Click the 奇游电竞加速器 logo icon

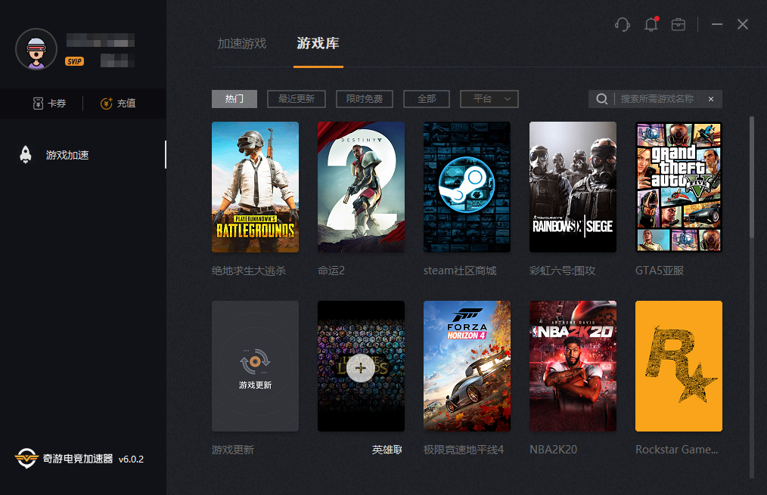[26, 459]
